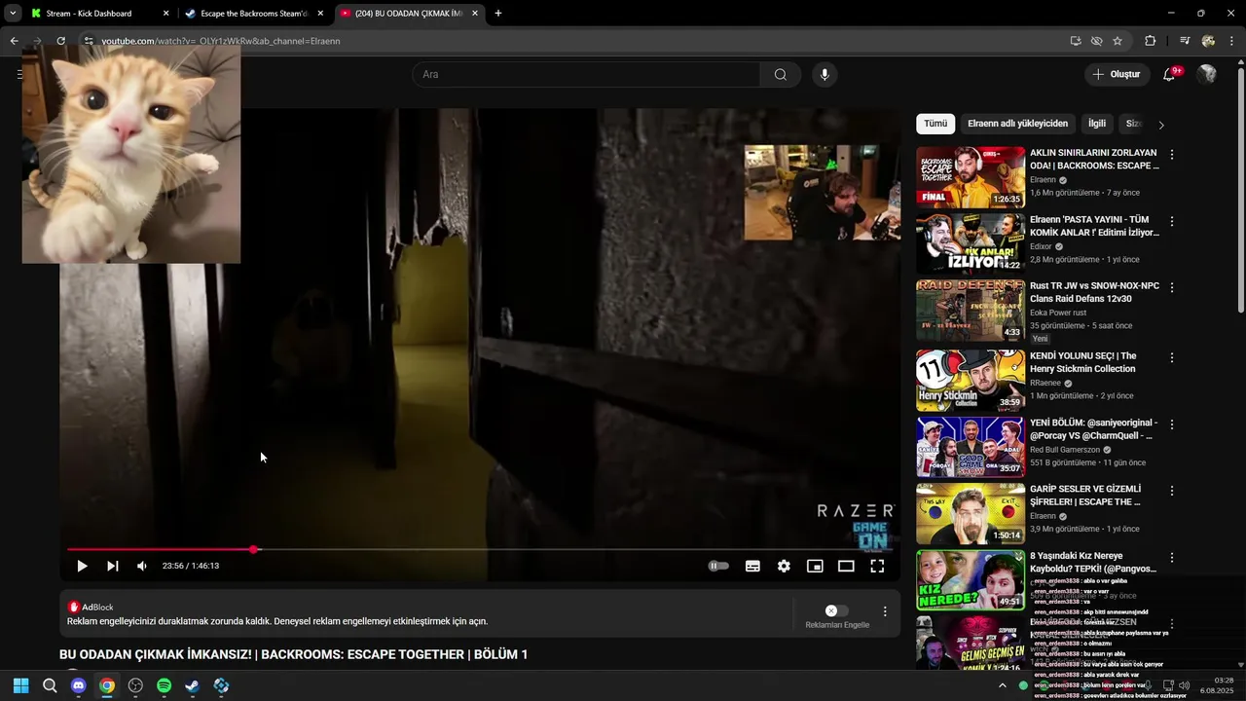This screenshot has height=701, width=1246.
Task: Open Steam from the taskbar
Action: 192,685
